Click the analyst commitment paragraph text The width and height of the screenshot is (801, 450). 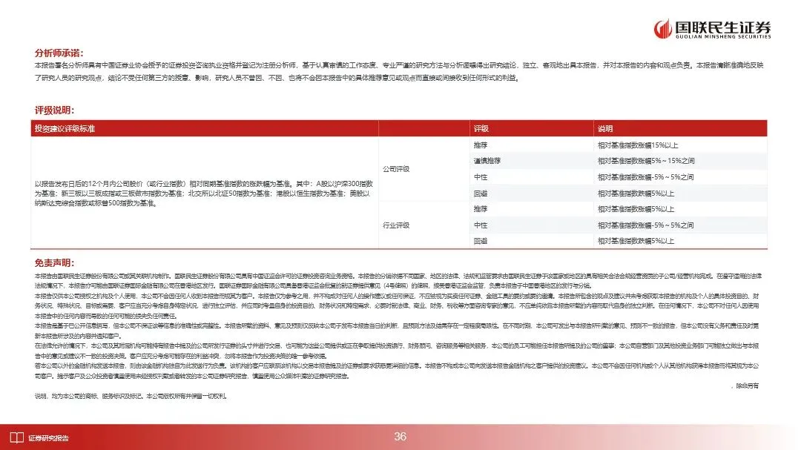pos(399,71)
